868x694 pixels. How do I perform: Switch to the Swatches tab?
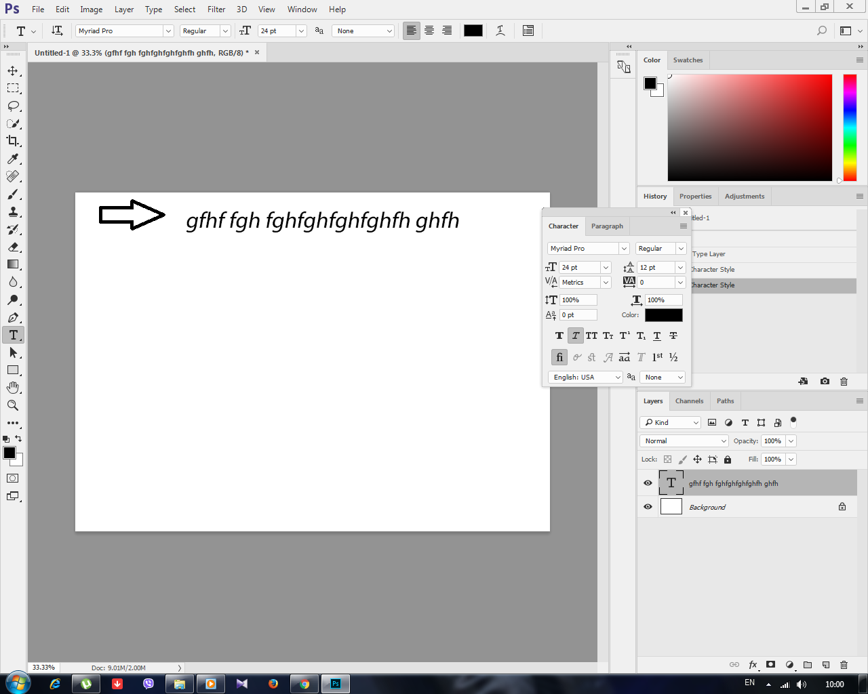pos(688,60)
